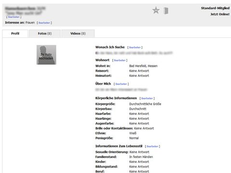Click Bearbeiten next to Interesse an

[x=44, y=23]
